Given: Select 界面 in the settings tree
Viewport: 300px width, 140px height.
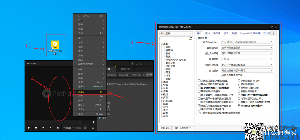Looking at the screenshot, I should 168,79.
